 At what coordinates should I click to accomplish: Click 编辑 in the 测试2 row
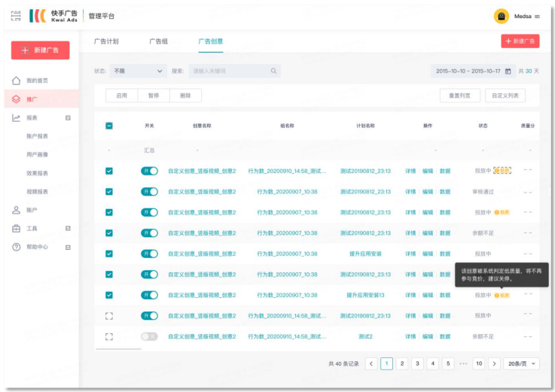[x=428, y=336]
